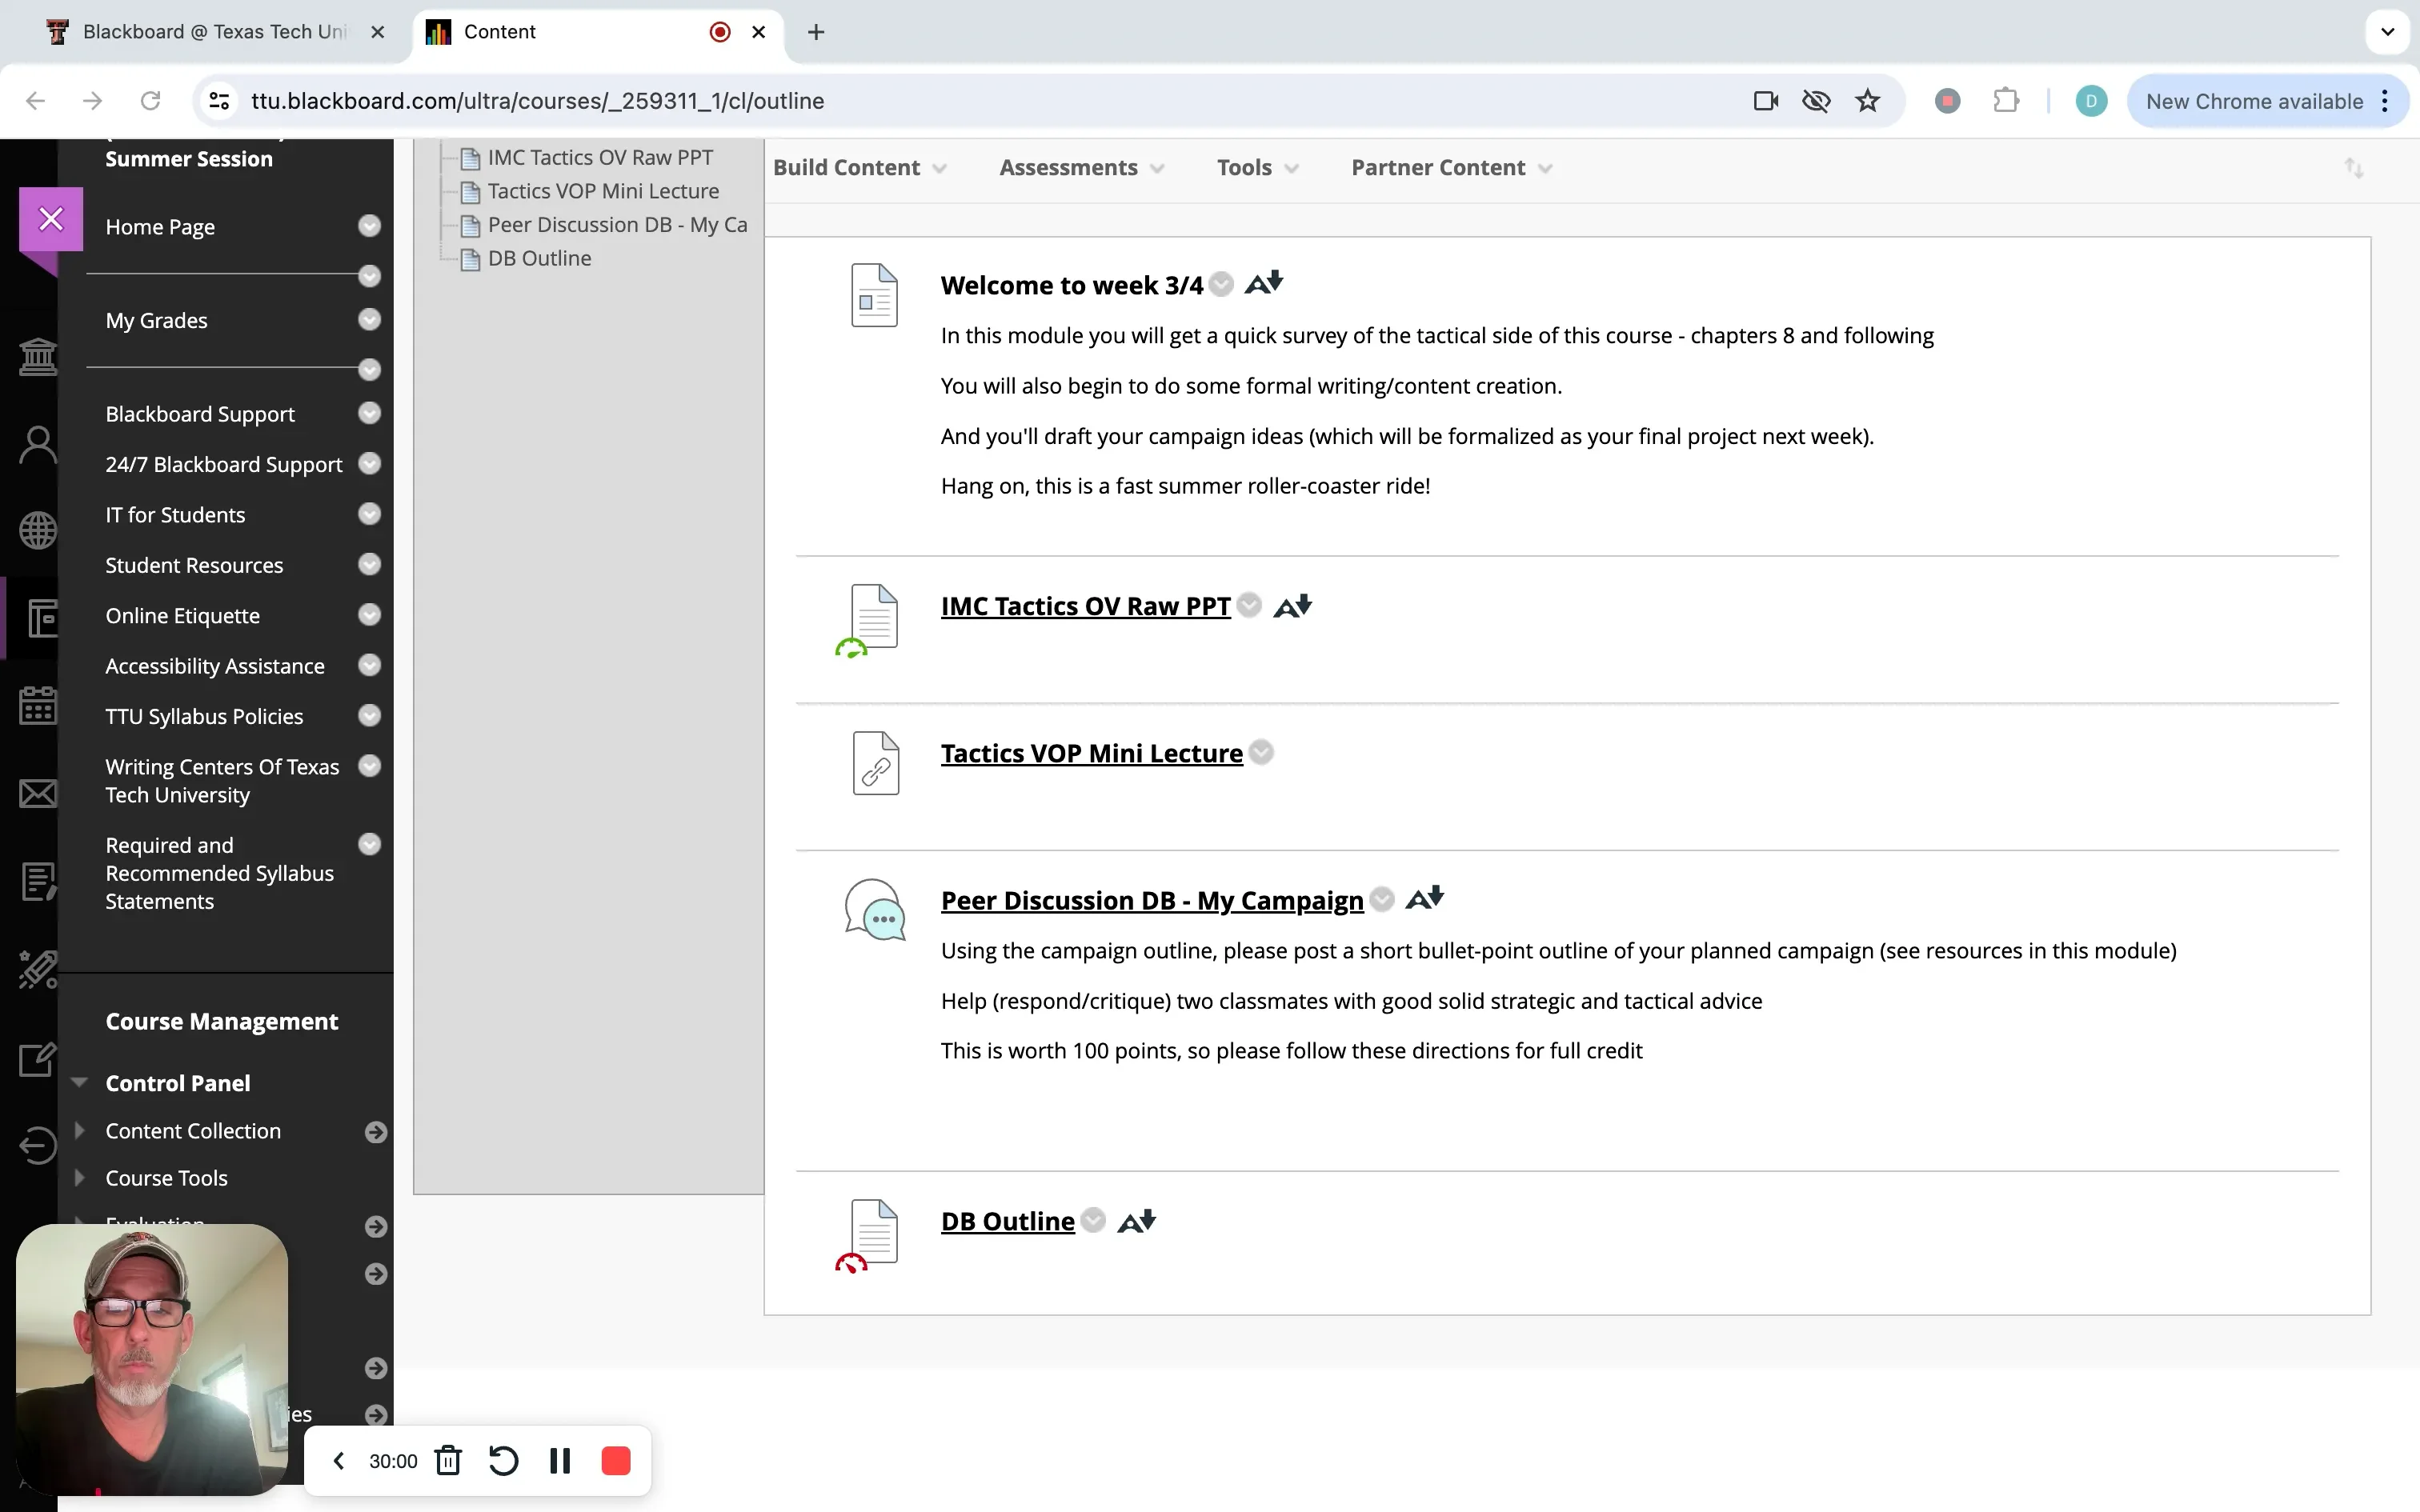
Task: Click the browser address bar URL
Action: [537, 101]
